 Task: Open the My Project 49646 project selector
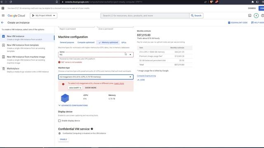pos(43,16)
